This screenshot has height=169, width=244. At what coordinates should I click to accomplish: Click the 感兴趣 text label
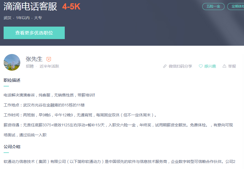pyautogui.click(x=210, y=66)
